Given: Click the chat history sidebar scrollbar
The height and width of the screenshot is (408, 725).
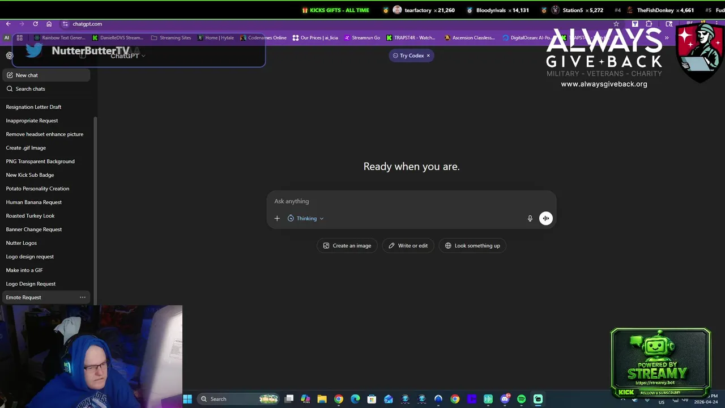Looking at the screenshot, I should pos(95,210).
